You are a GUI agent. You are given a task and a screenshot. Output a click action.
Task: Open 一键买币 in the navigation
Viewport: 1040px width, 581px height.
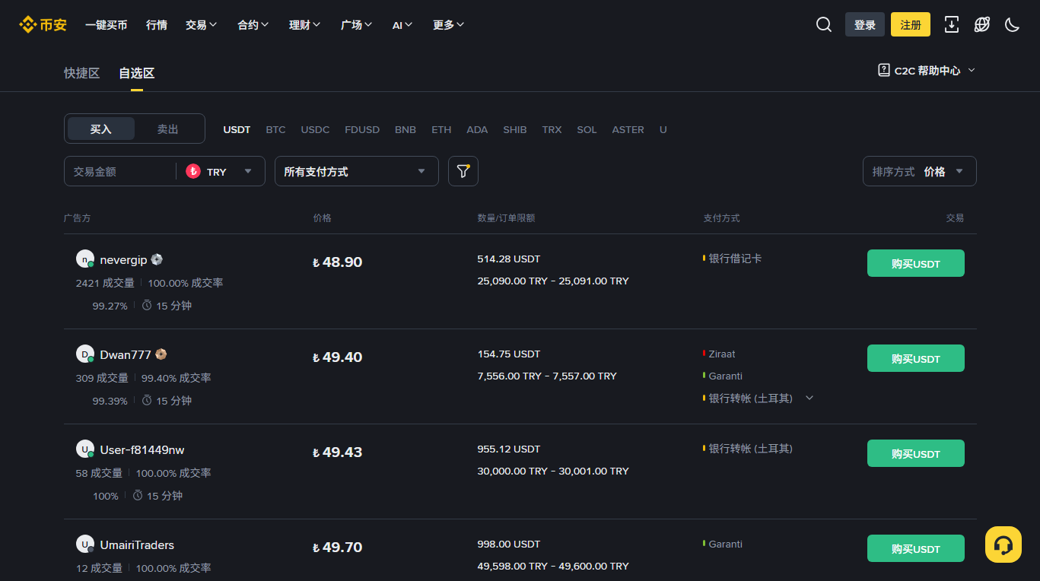coord(107,24)
